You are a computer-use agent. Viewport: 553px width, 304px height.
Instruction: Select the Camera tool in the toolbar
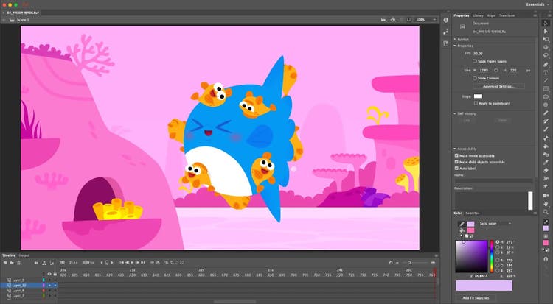click(546, 196)
